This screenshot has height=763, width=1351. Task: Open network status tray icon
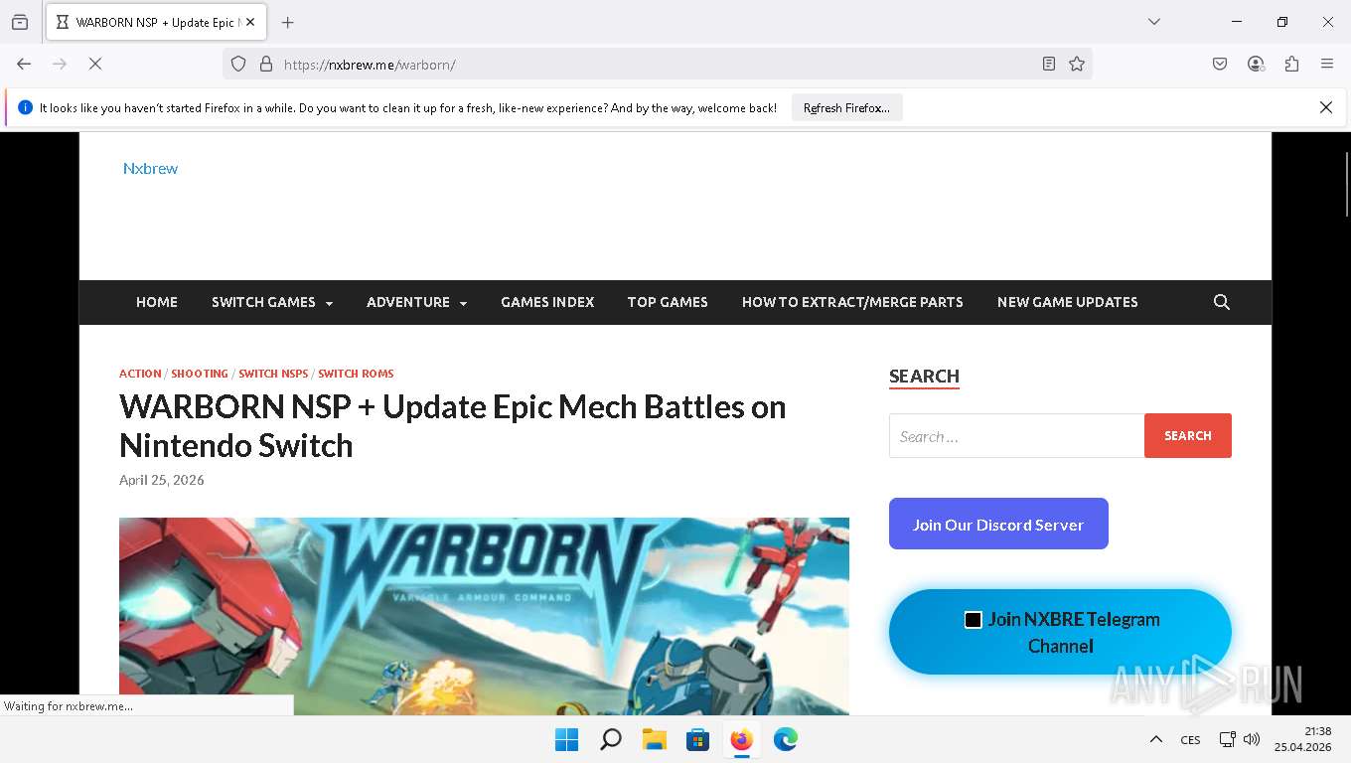click(1227, 739)
